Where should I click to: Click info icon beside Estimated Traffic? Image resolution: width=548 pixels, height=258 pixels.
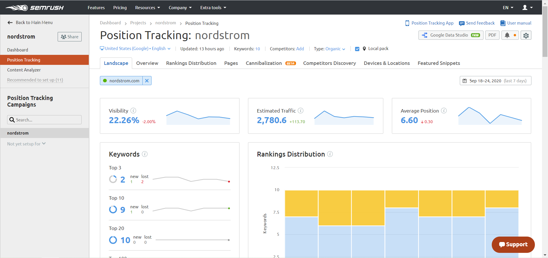pos(301,111)
